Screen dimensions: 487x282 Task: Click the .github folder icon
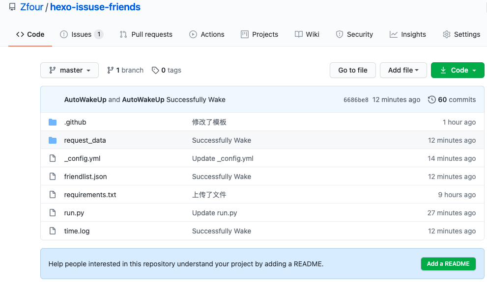coord(53,122)
